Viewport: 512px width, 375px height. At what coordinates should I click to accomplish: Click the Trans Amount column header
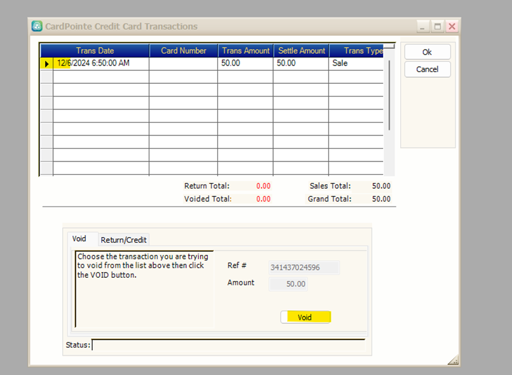coord(246,51)
